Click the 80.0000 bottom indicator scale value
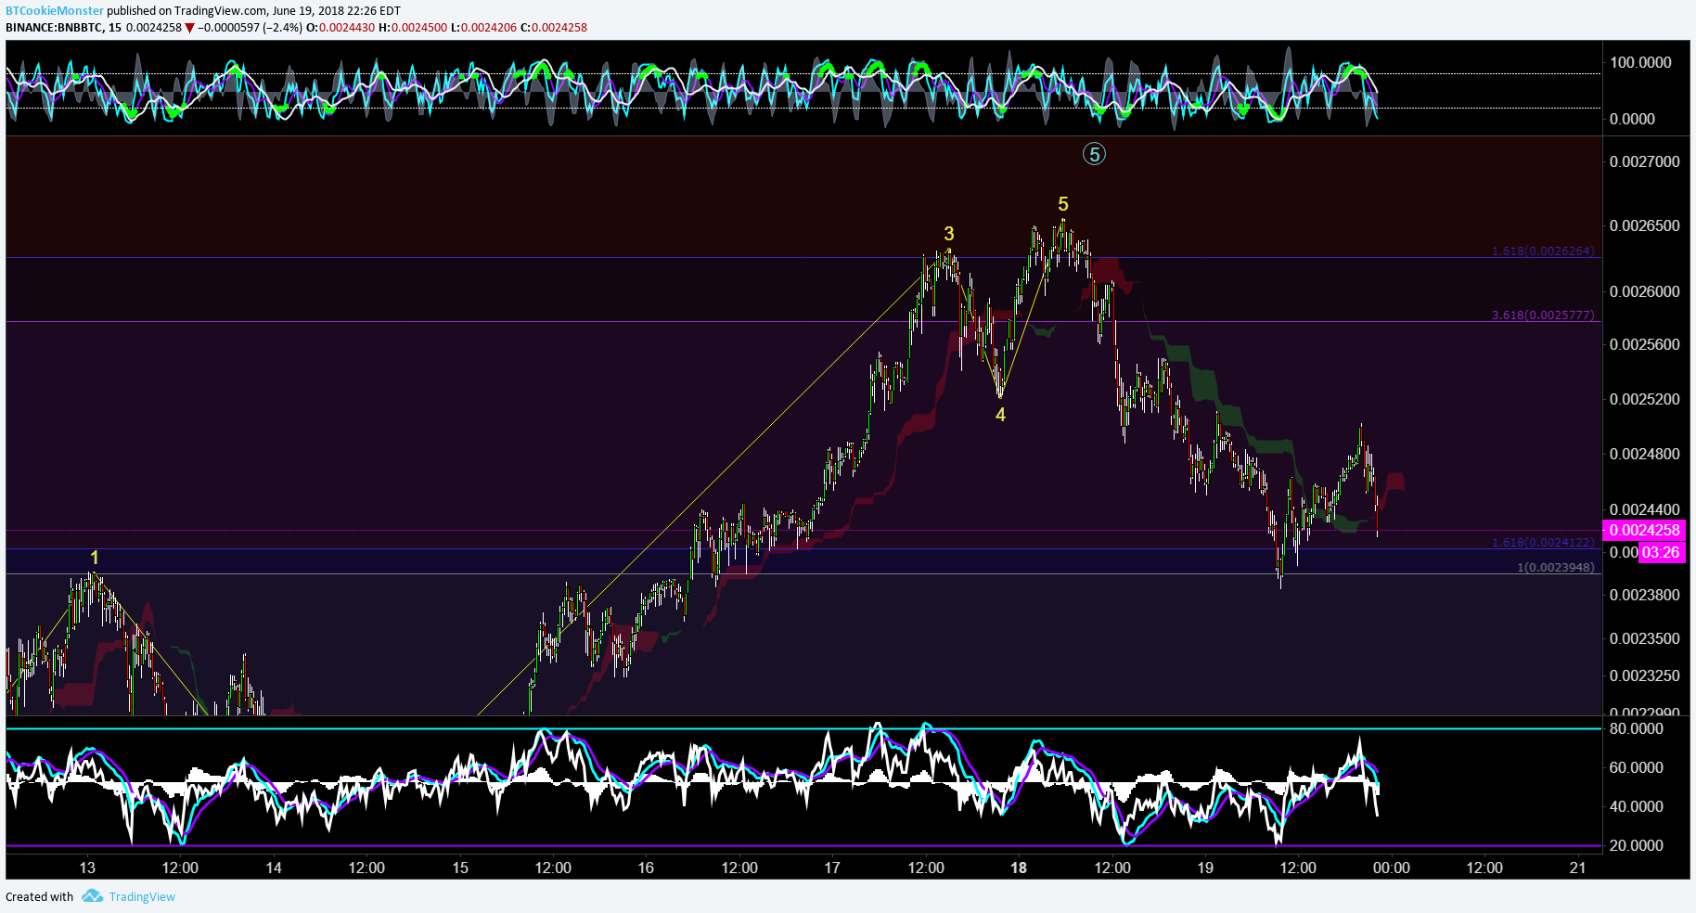The image size is (1696, 913). coord(1636,728)
